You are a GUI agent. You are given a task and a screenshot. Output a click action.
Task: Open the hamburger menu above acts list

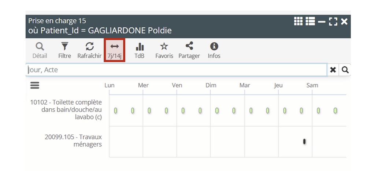pyautogui.click(x=35, y=85)
